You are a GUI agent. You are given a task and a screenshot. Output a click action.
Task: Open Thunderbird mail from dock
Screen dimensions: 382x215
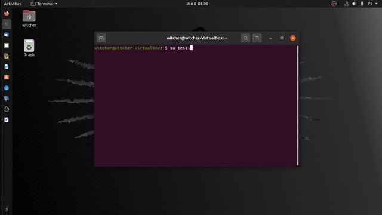(7, 35)
